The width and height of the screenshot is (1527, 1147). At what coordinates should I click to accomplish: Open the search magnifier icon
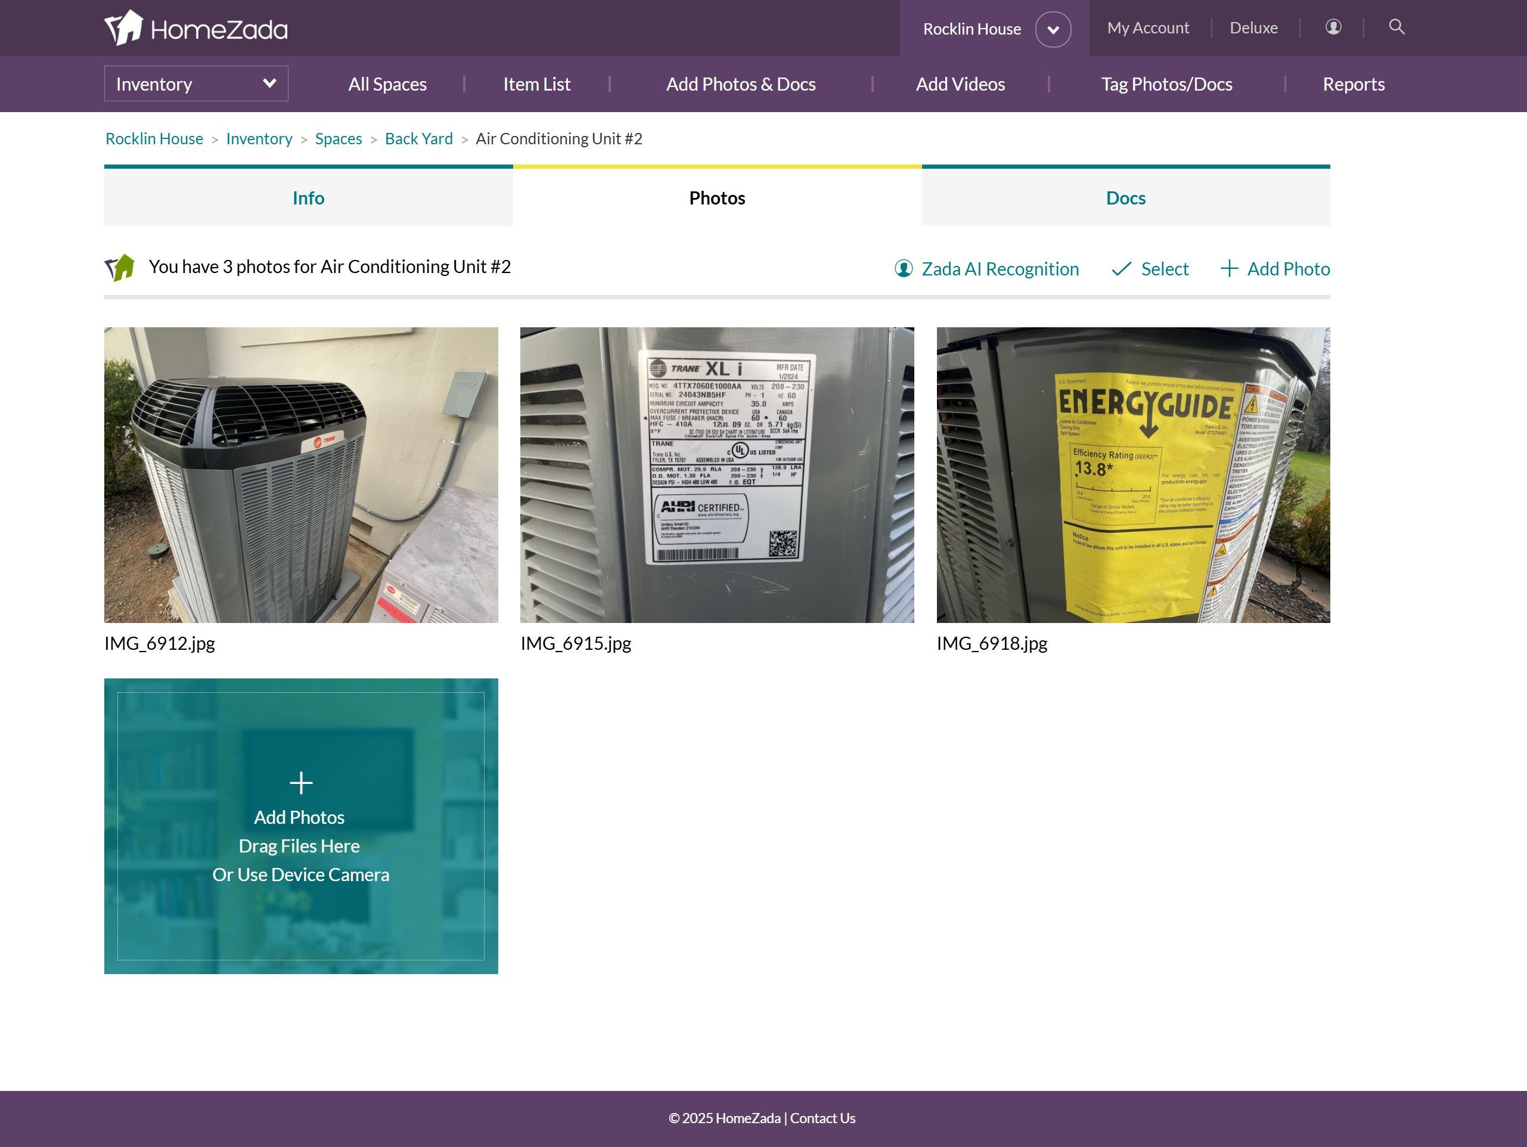tap(1396, 27)
